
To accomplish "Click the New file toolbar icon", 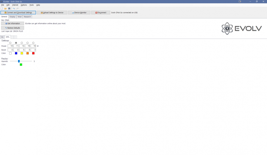I will pyautogui.click(x=2, y=9).
